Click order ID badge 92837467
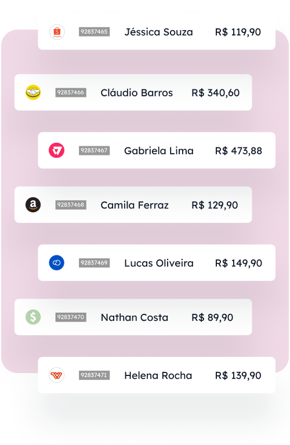290x445 pixels. 94,150
